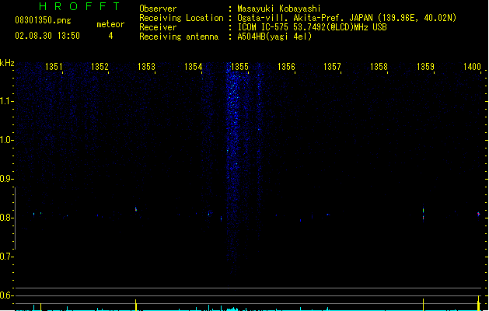The height and width of the screenshot is (311, 489).
Task: Click the 0.7 kHz frequency label
Action: (x=6, y=257)
